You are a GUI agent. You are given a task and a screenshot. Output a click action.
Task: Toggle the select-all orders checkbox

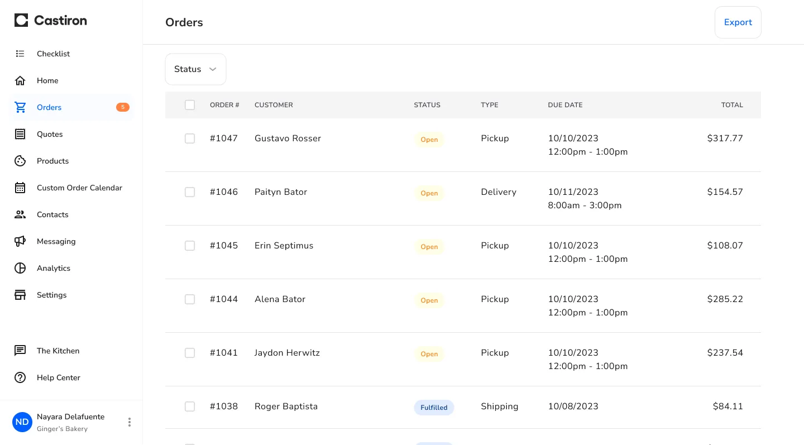click(x=190, y=105)
